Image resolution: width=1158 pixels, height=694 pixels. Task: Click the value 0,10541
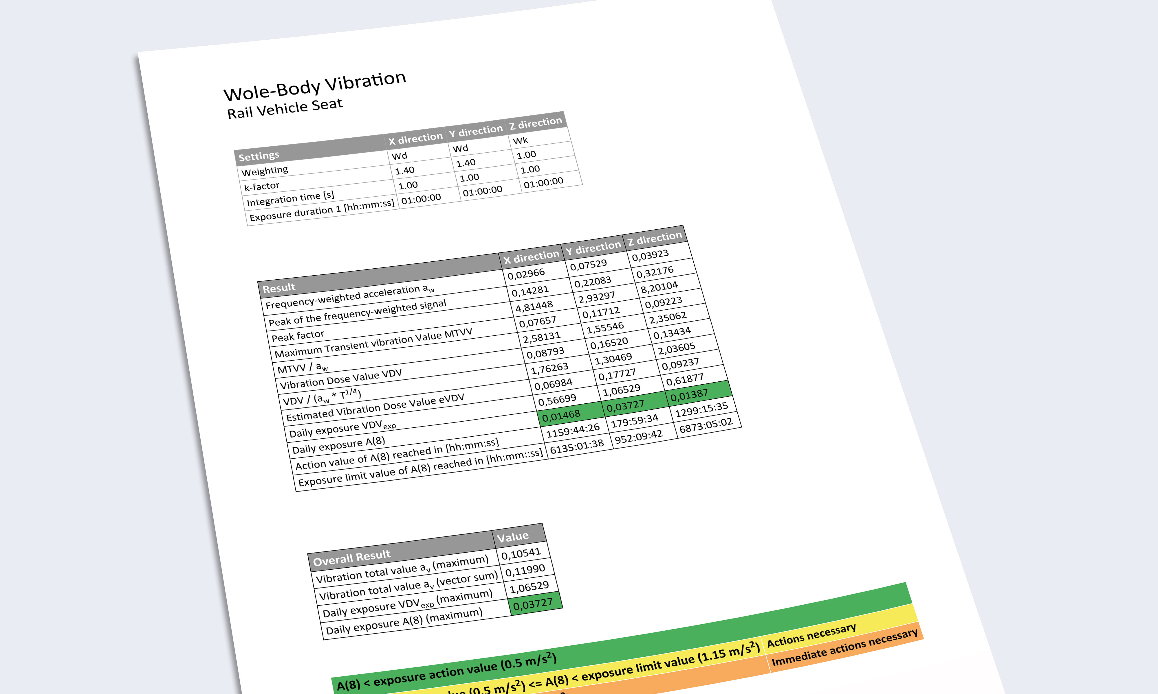point(521,554)
